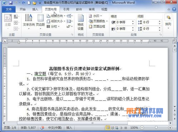Click the left indent input field

pyautogui.click(x=124, y=22)
